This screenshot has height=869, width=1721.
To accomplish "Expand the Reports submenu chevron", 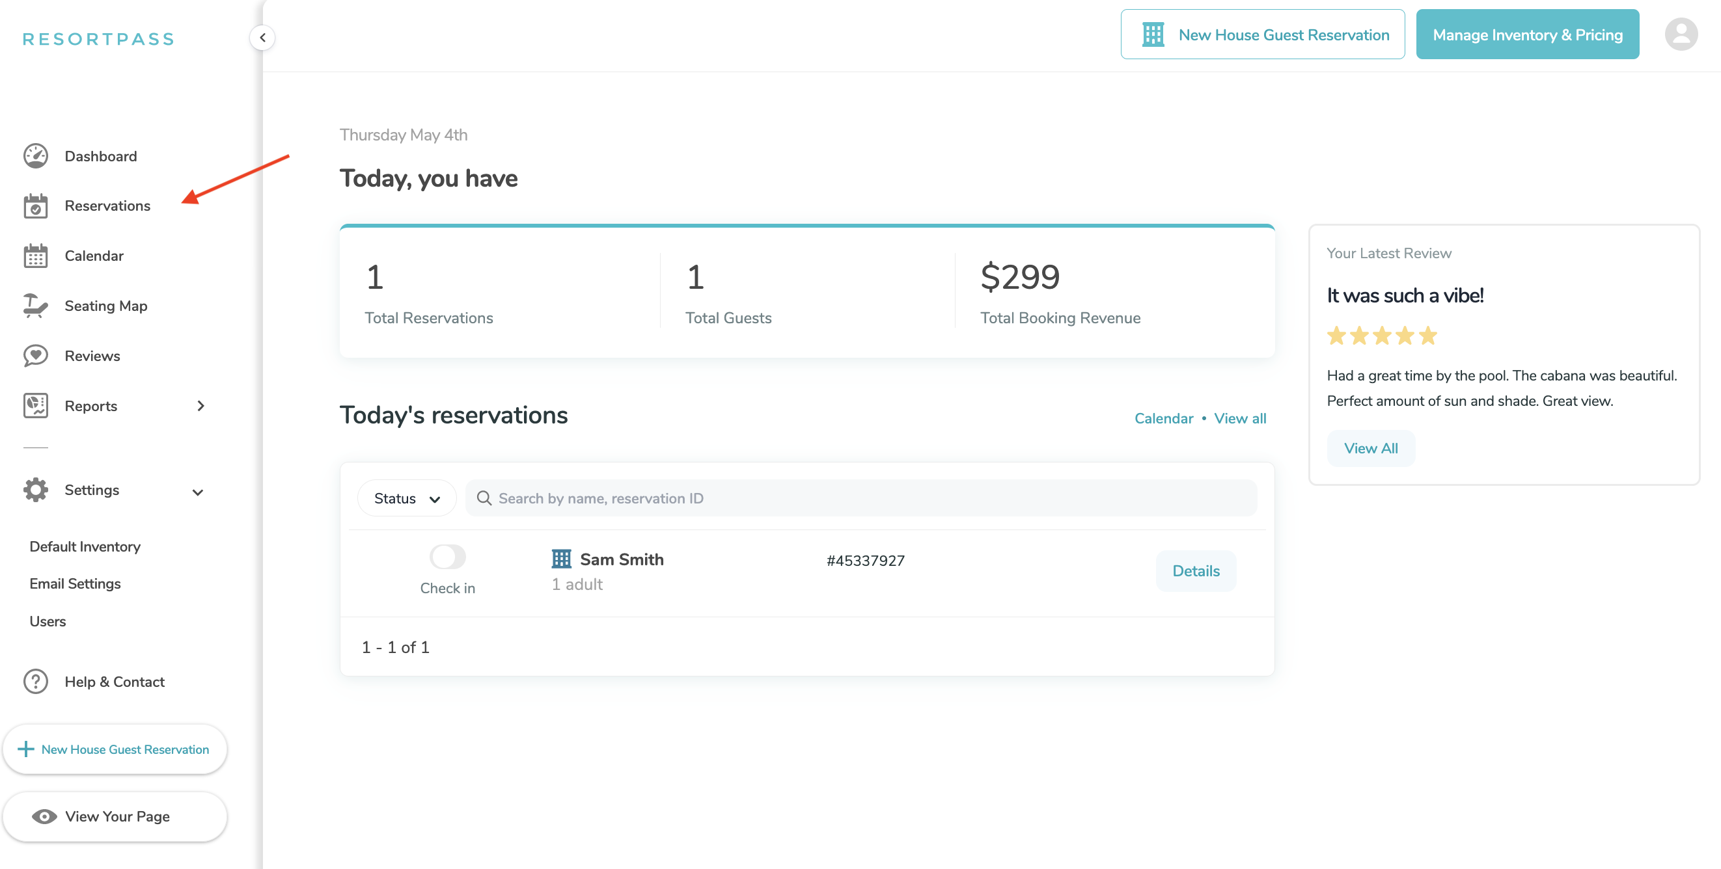I will click(200, 406).
